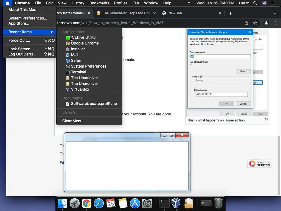Open The Unarchiver box icon in Dock

189,203
